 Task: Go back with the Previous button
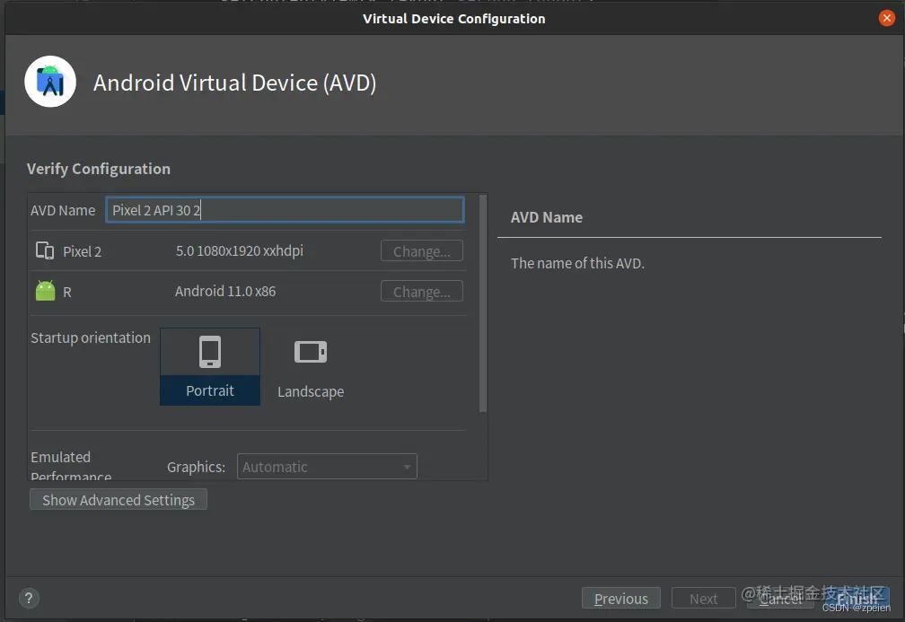tap(621, 599)
